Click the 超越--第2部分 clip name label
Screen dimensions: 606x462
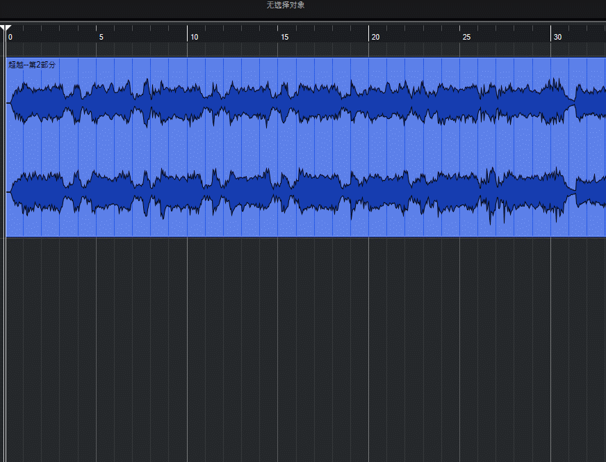pyautogui.click(x=32, y=65)
